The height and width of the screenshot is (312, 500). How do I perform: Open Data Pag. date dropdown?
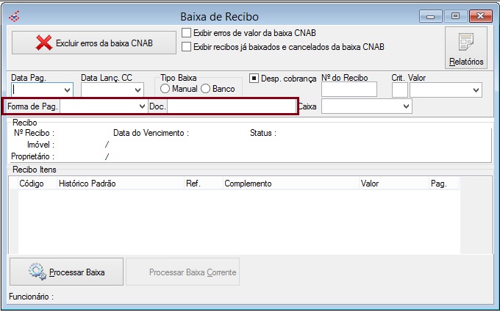click(x=68, y=90)
